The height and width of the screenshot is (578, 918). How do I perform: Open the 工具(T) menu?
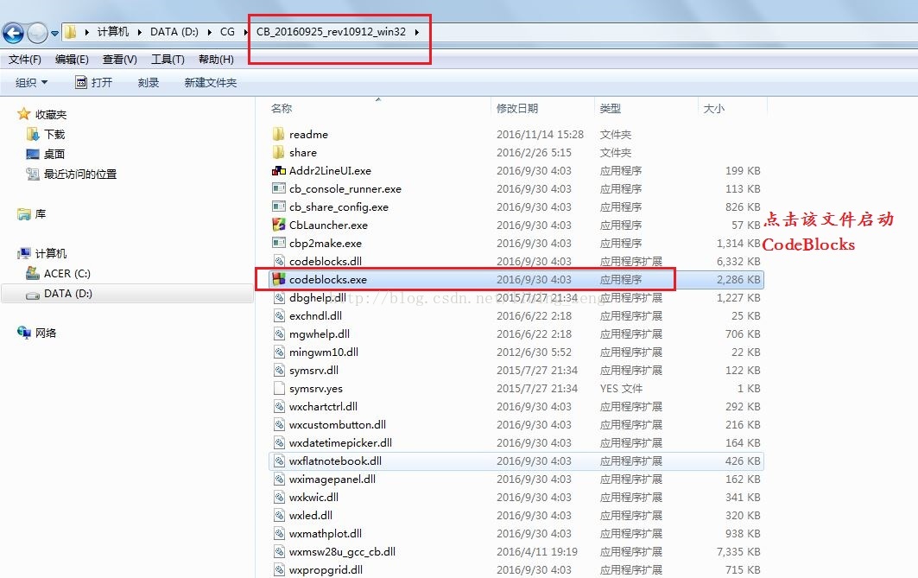point(168,59)
